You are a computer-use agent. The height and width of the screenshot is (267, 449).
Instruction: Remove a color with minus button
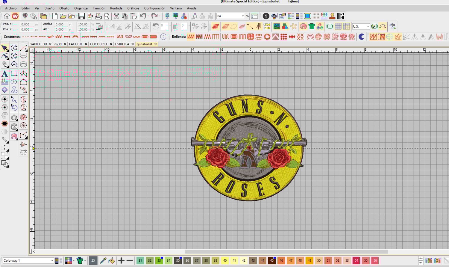130,260
